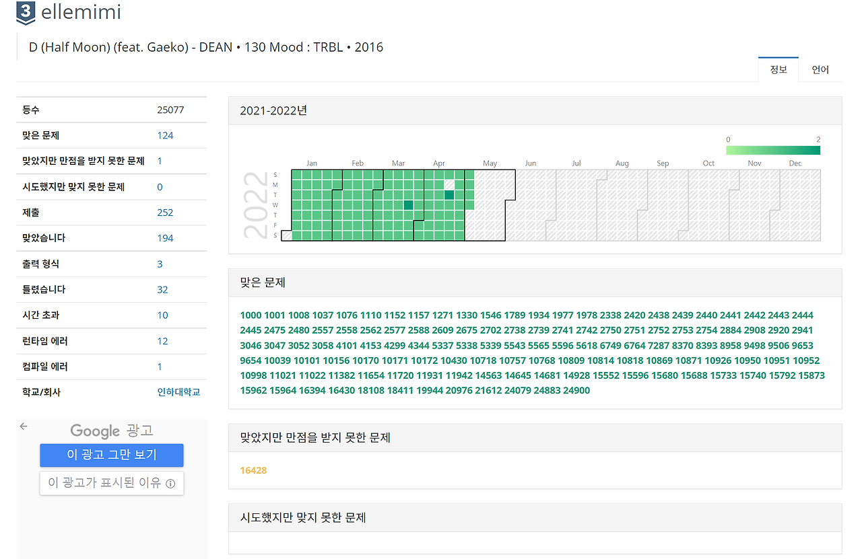862x559 pixels.
Task: Open solved problem 1001
Action: point(275,315)
